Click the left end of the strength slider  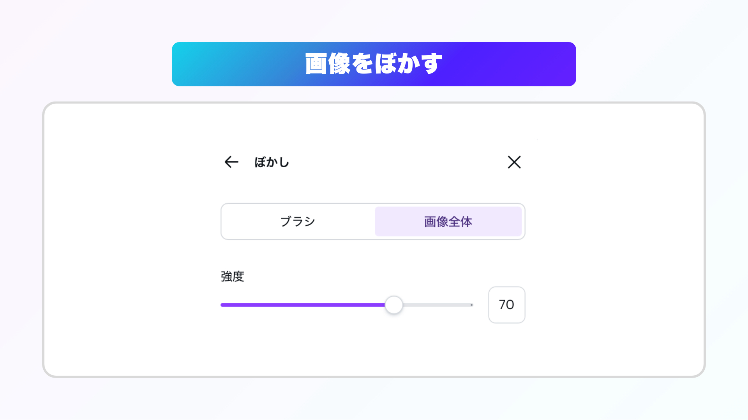tap(222, 305)
